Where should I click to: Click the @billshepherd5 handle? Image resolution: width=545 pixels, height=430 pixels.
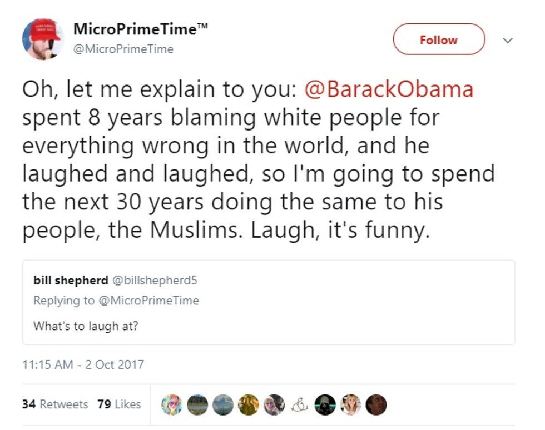(x=155, y=281)
